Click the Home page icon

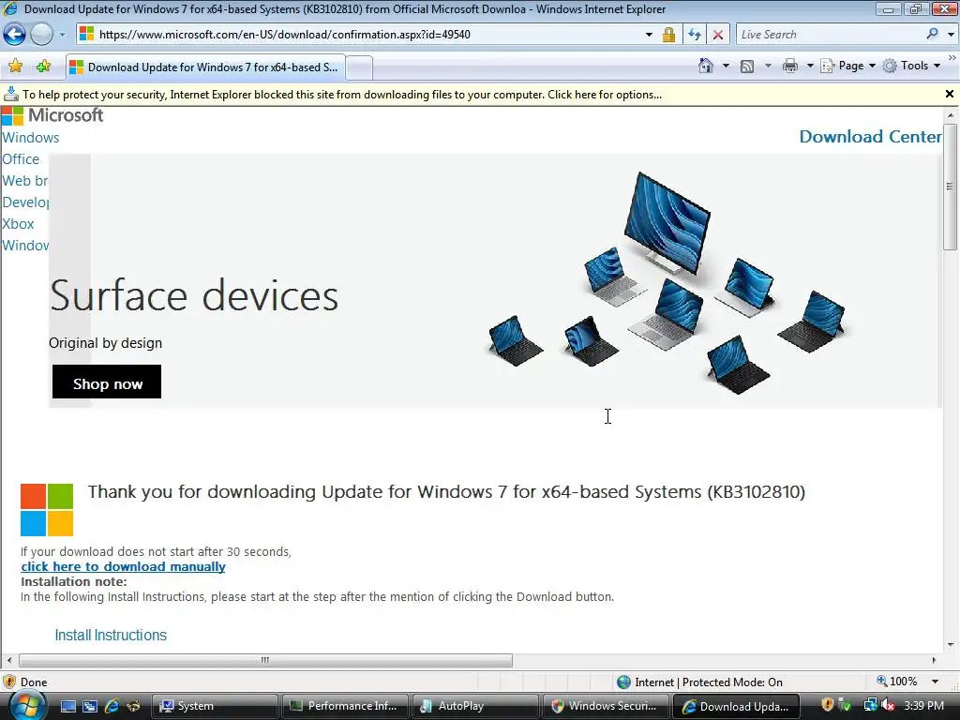pyautogui.click(x=706, y=66)
